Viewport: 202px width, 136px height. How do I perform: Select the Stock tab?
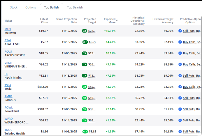(x=14, y=8)
